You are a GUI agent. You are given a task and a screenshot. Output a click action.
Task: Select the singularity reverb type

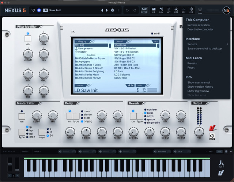click(152, 123)
